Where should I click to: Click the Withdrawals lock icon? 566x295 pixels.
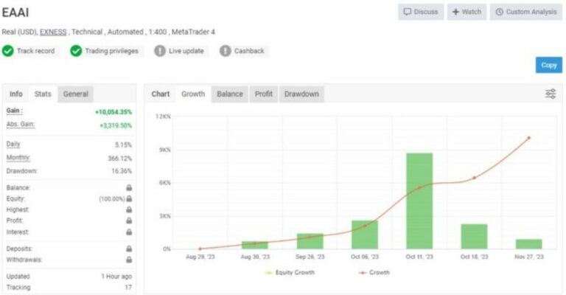[x=129, y=260]
